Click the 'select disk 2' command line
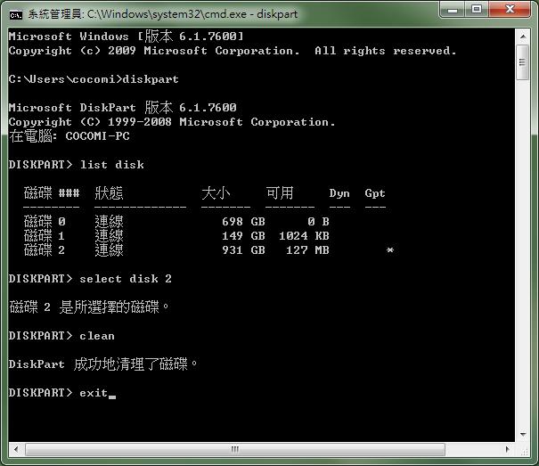This screenshot has height=466, width=539. (x=125, y=279)
